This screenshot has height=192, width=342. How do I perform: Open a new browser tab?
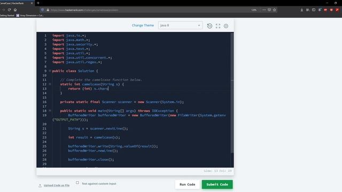coord(38,3)
